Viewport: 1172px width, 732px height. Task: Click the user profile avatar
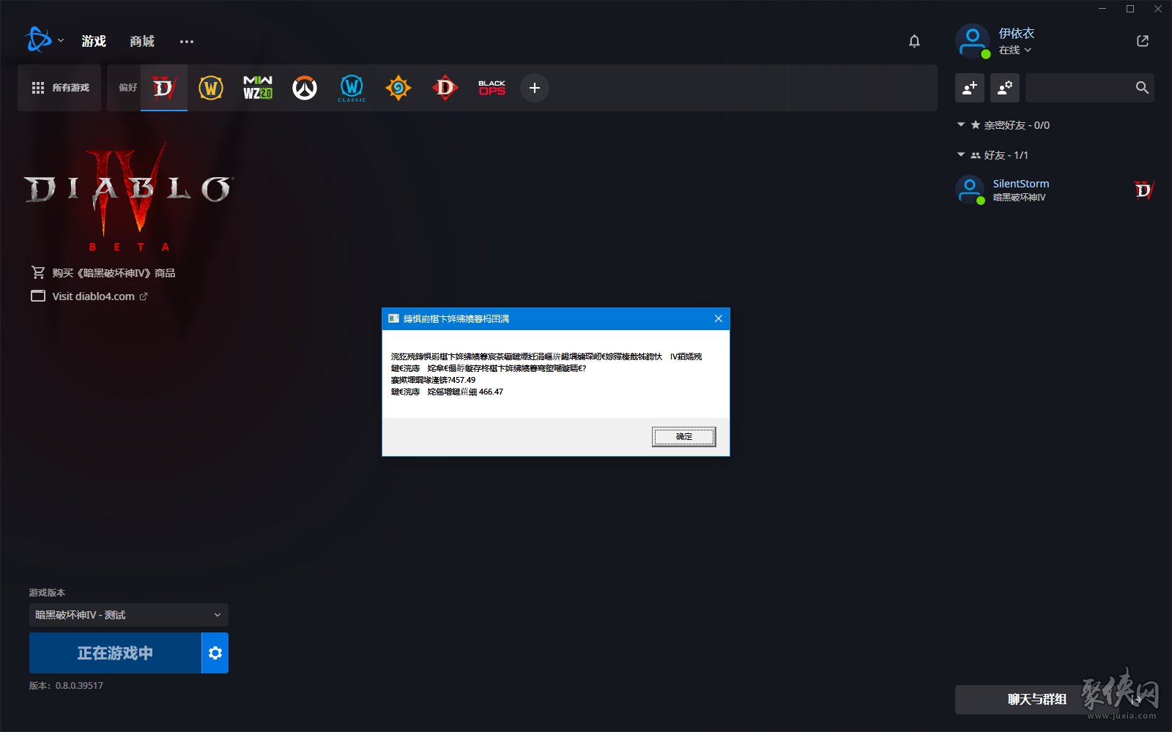973,41
